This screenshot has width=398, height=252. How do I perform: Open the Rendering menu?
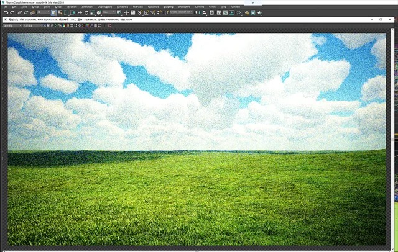(x=122, y=7)
